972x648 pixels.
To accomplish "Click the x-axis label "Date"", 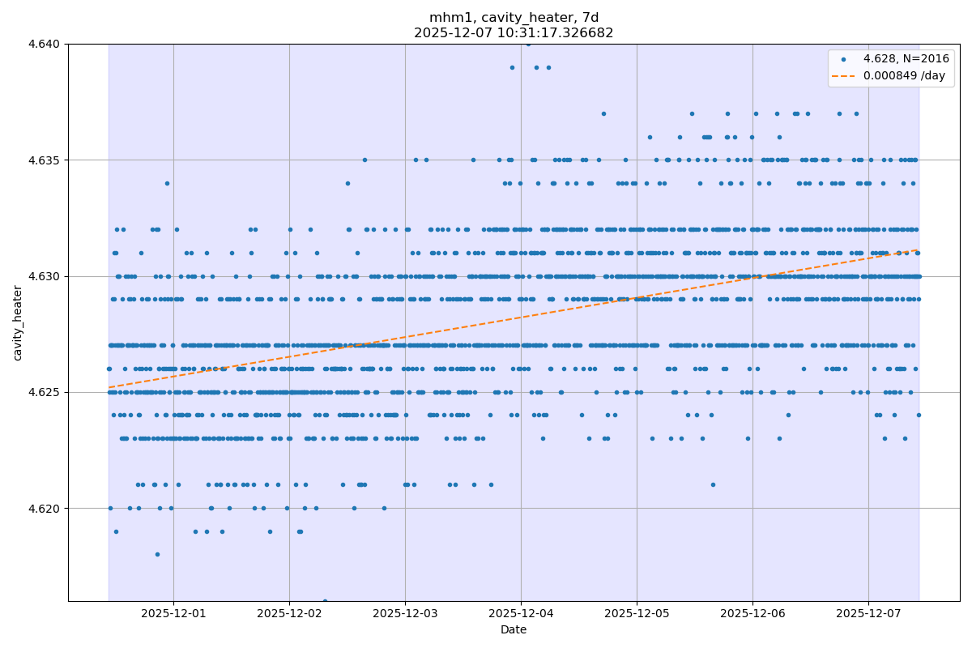I will tap(514, 630).
